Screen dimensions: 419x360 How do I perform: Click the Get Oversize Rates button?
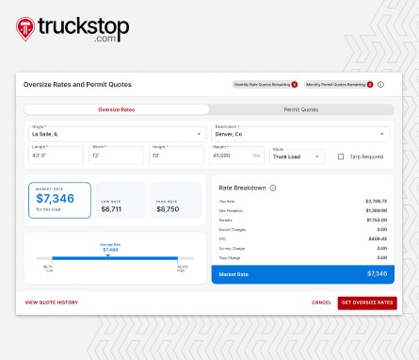367,303
